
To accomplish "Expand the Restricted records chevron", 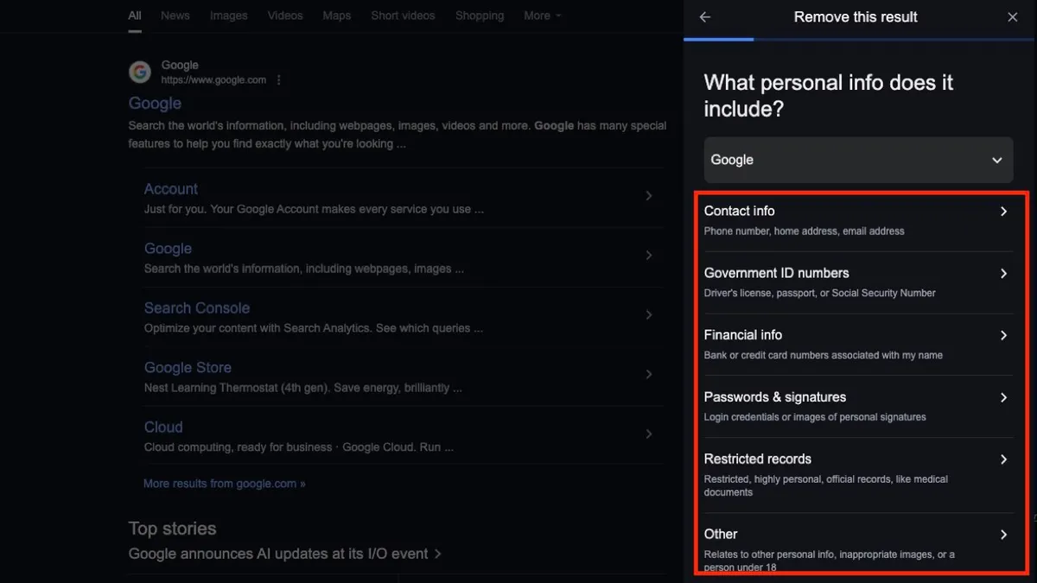I will [x=1003, y=459].
